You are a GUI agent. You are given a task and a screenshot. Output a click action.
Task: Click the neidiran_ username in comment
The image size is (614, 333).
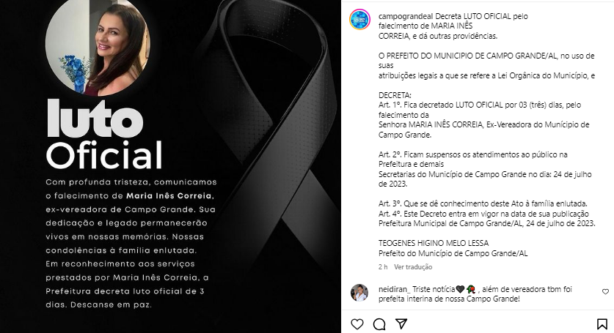coord(395,289)
